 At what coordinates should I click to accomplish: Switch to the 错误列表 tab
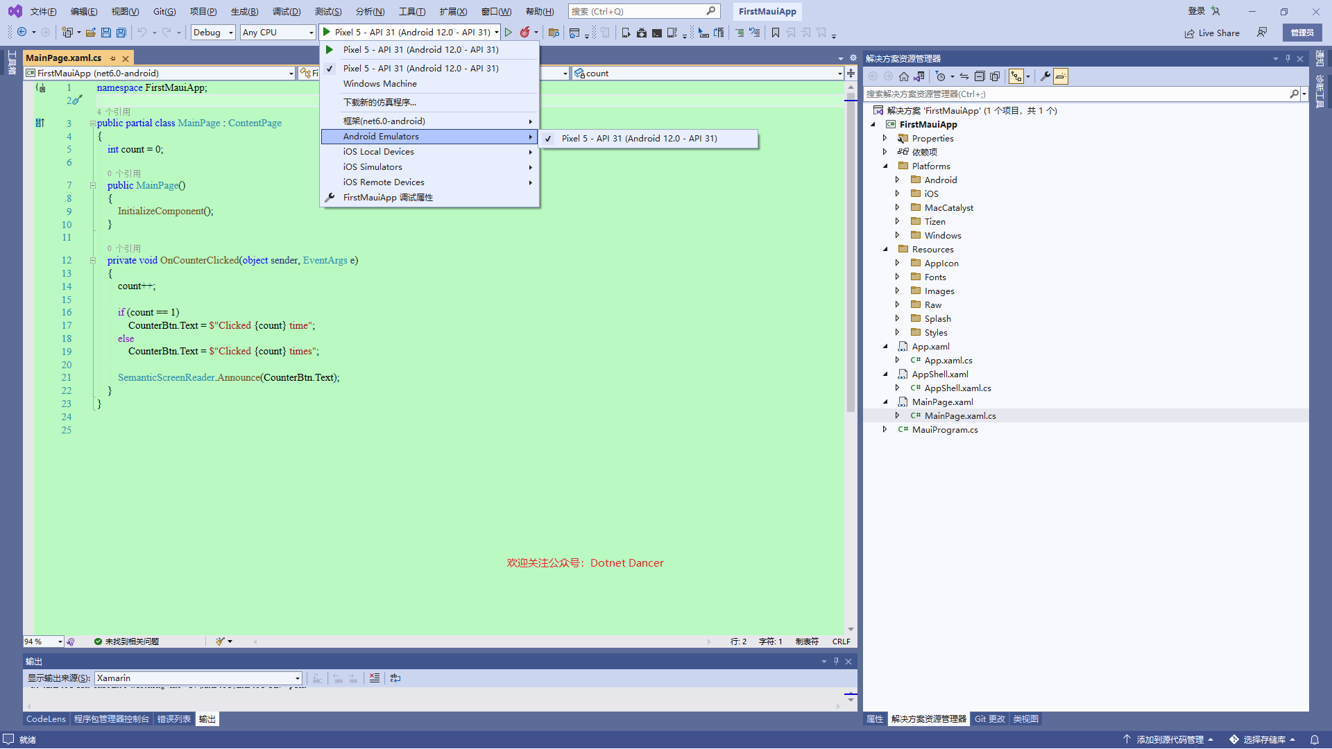click(x=173, y=719)
